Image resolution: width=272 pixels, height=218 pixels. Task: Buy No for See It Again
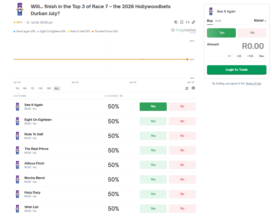[x=182, y=107]
